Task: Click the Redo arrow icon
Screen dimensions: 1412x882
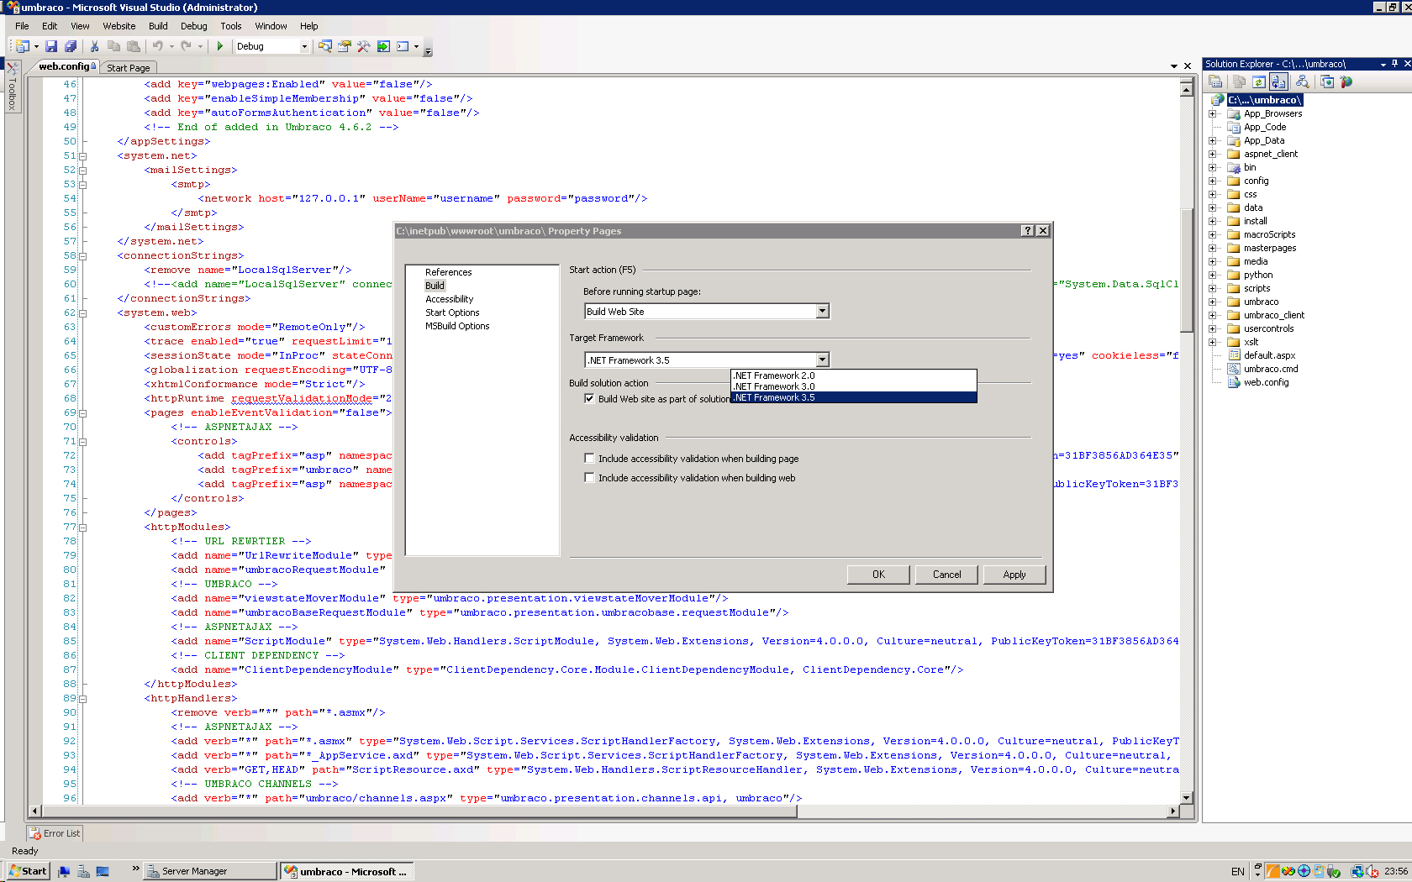Action: (x=186, y=46)
